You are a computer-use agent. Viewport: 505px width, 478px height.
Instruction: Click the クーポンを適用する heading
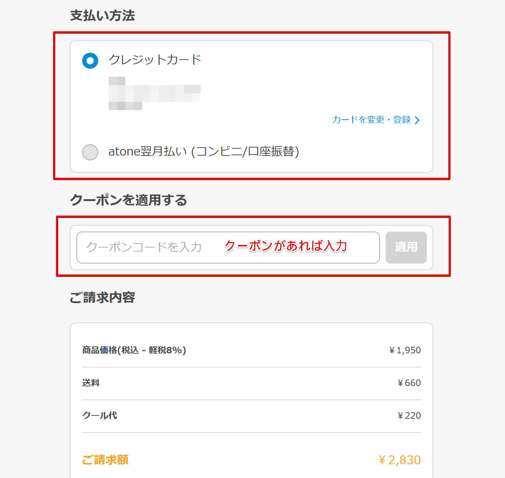128,200
